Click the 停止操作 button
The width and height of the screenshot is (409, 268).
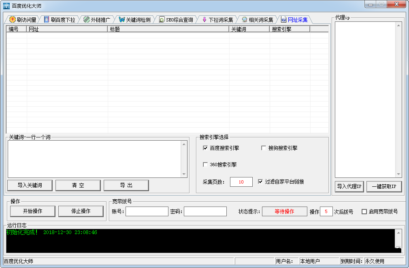click(x=81, y=211)
